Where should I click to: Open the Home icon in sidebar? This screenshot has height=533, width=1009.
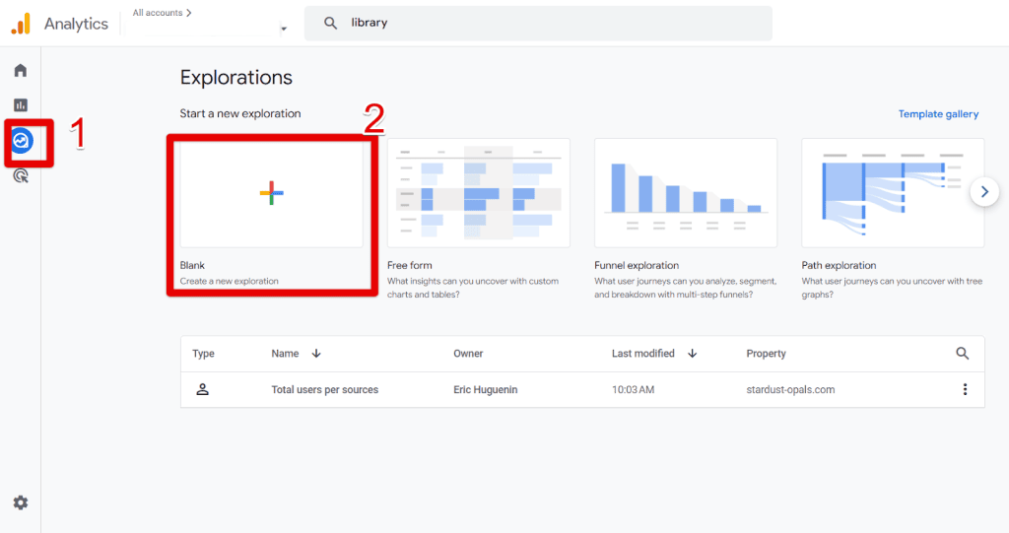(20, 71)
